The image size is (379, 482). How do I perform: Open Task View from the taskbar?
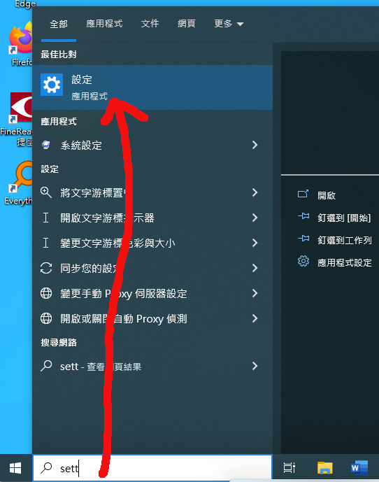pyautogui.click(x=289, y=468)
